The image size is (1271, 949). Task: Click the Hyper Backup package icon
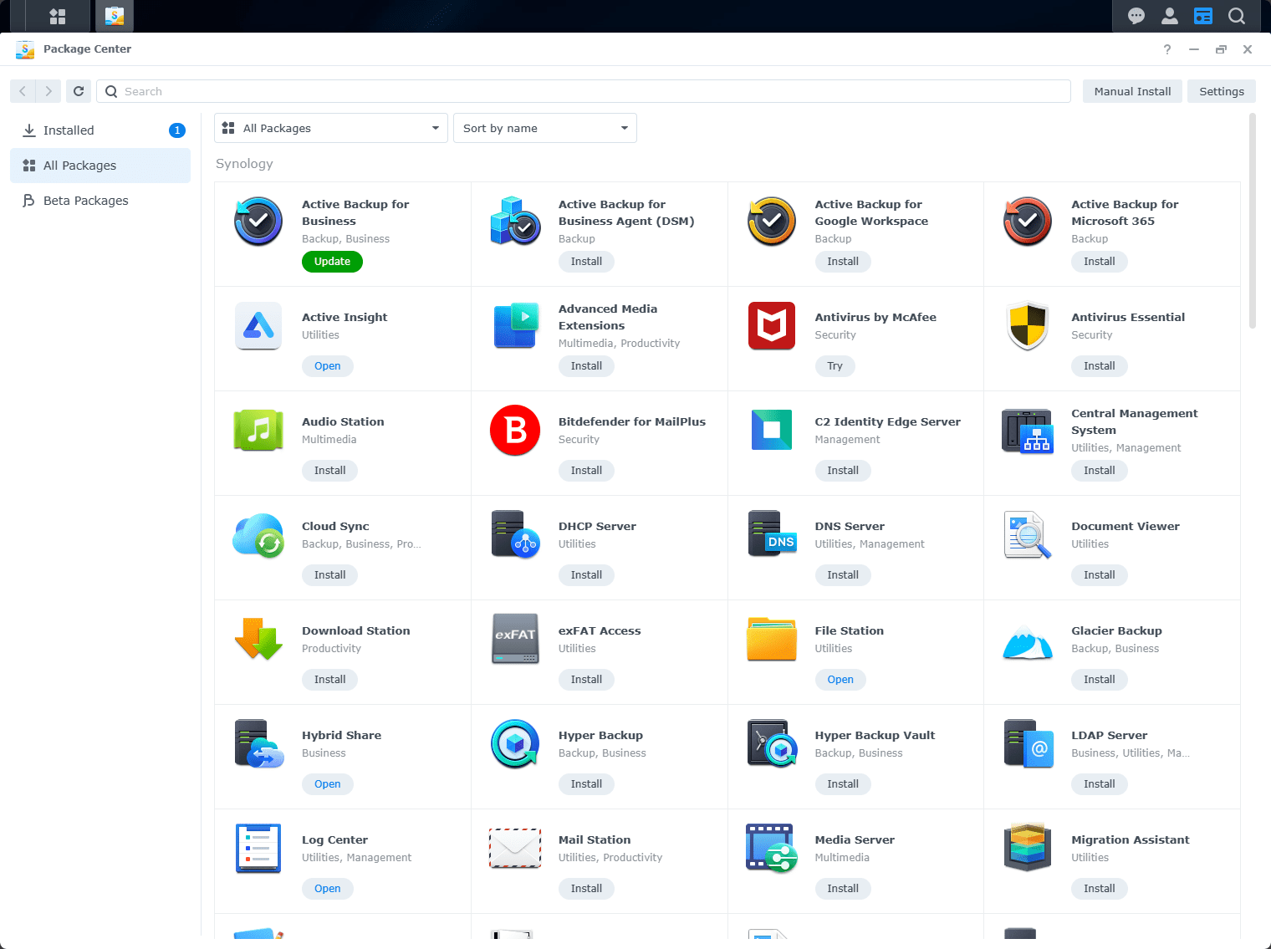pyautogui.click(x=515, y=744)
